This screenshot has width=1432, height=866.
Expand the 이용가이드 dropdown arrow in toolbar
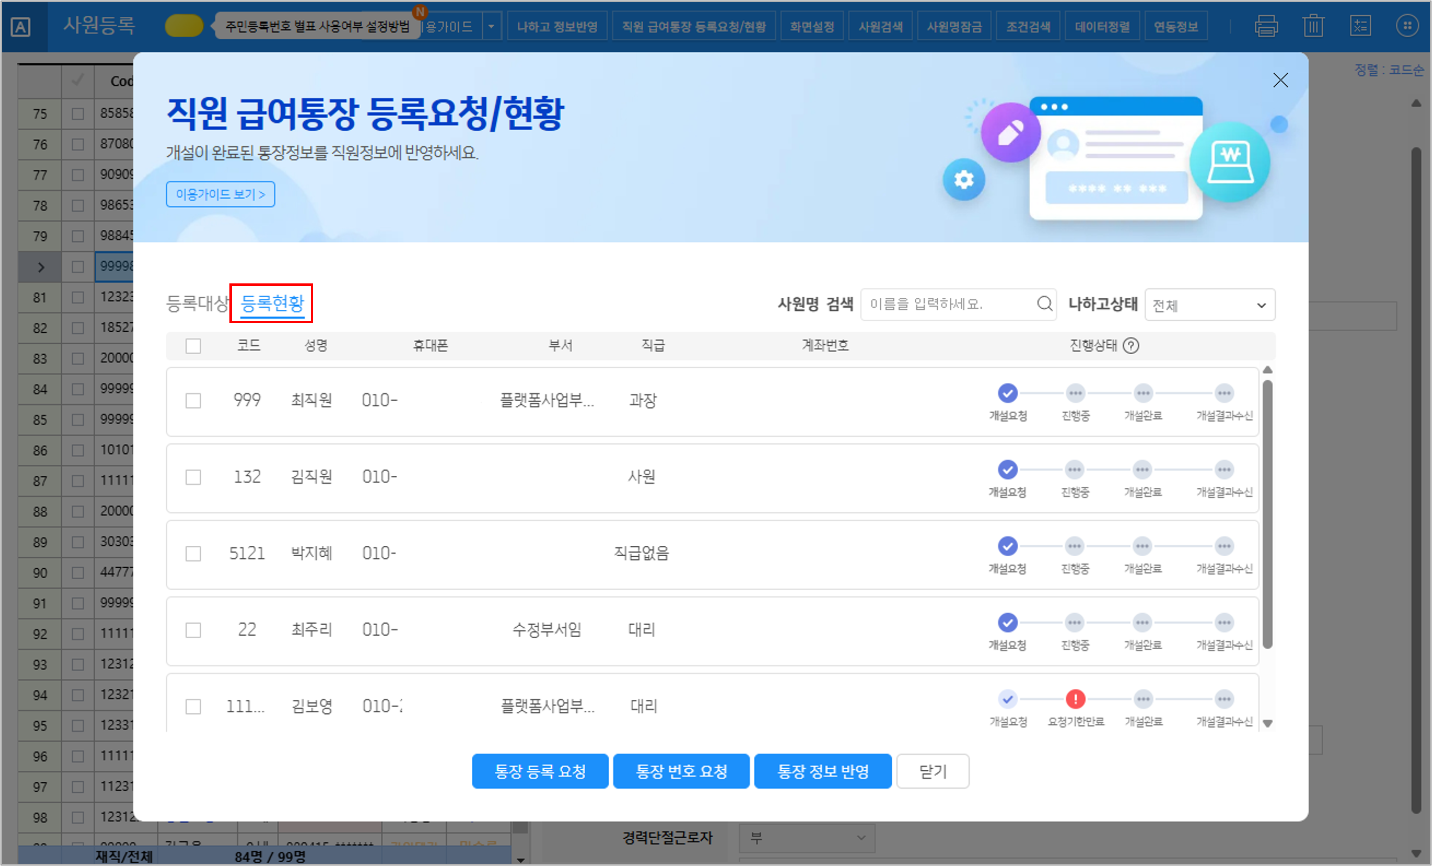[x=491, y=27]
